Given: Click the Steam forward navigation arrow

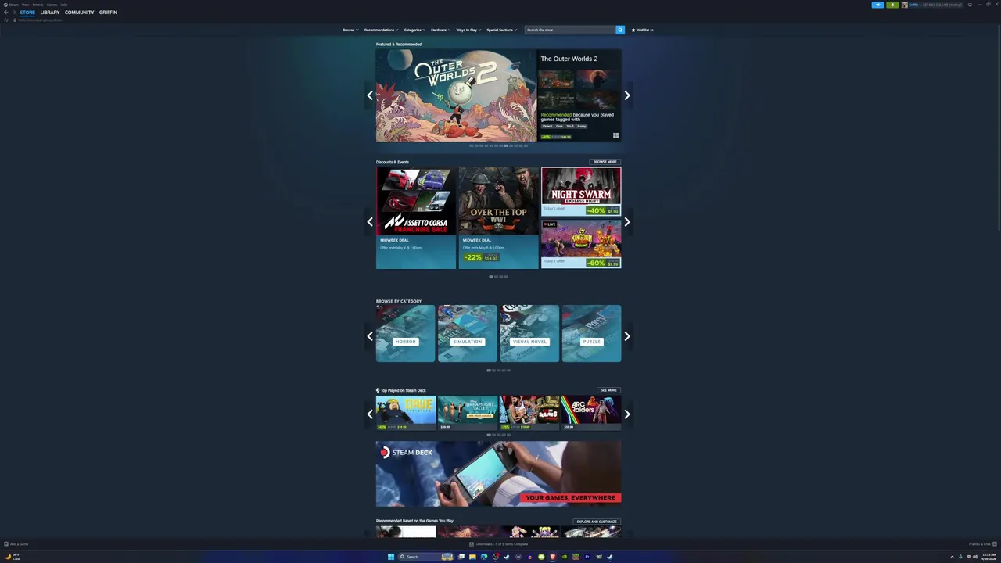Looking at the screenshot, I should (14, 13).
